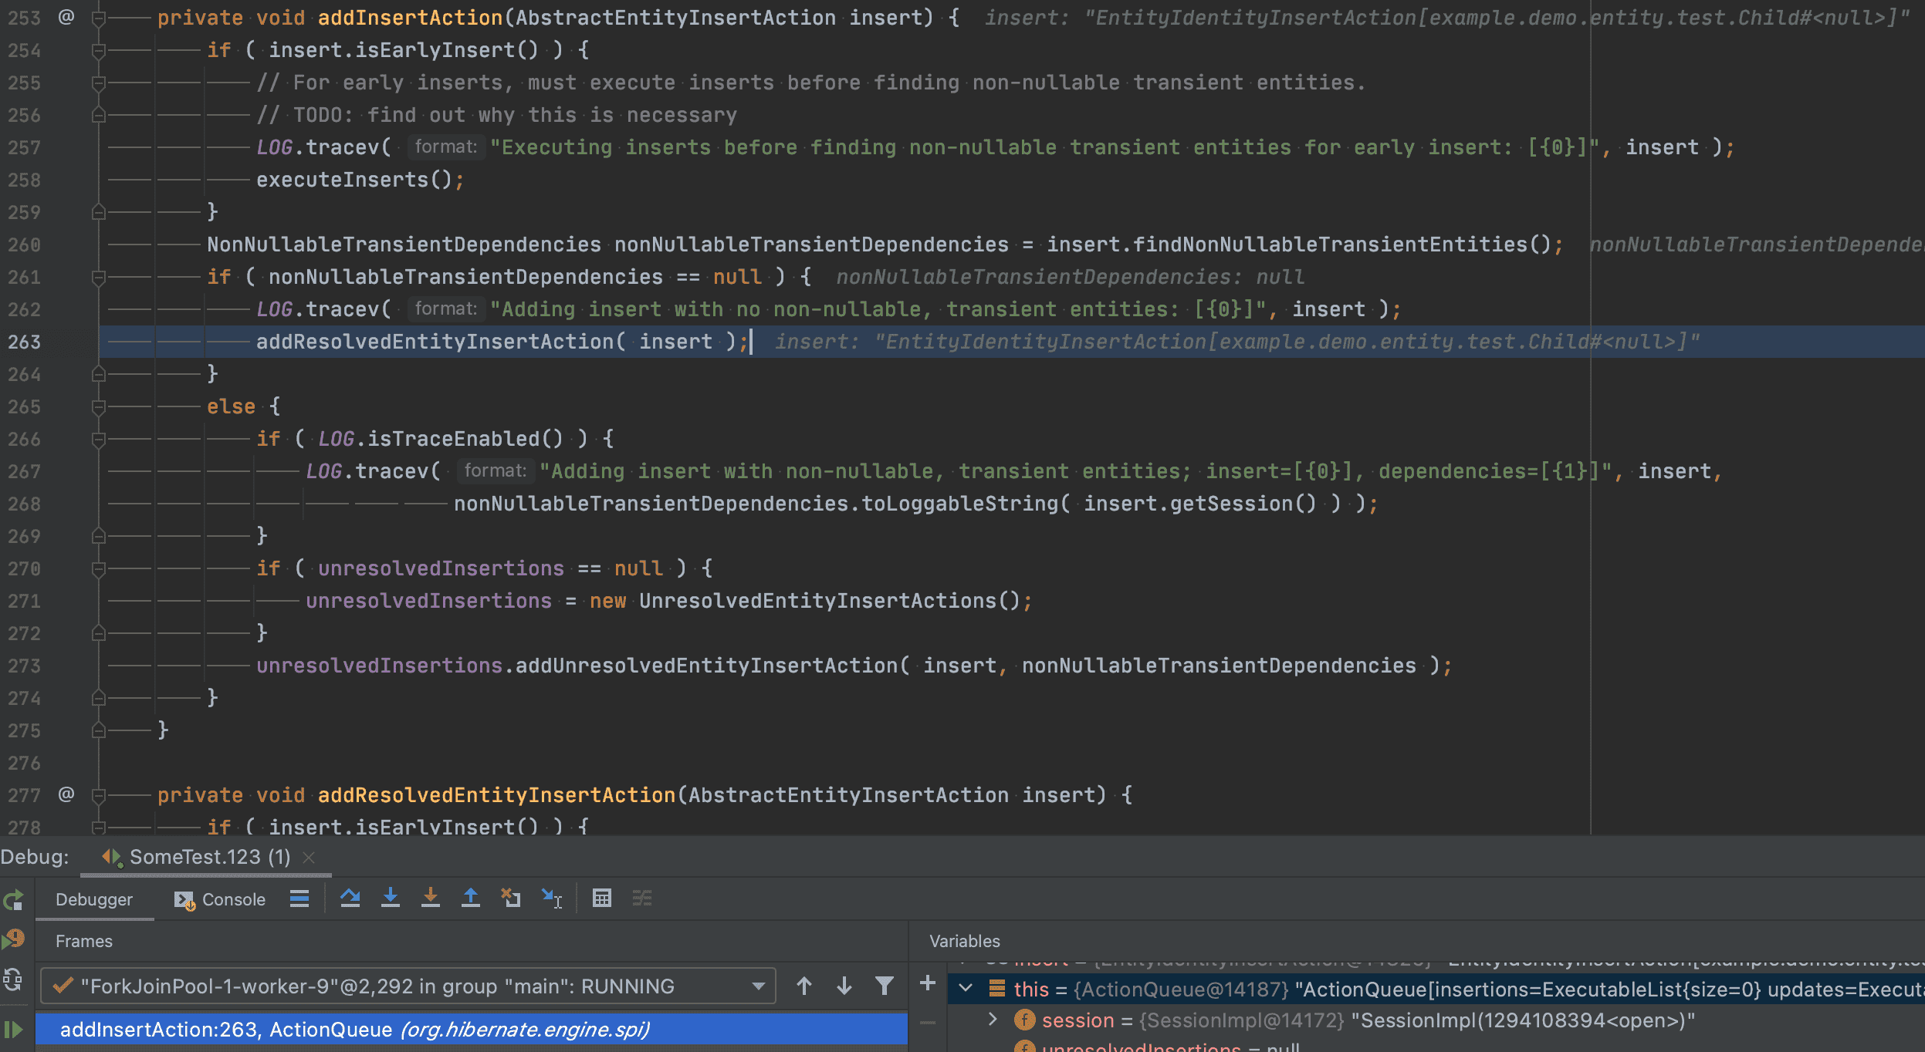Screen dimensions: 1925x1052
Task: Click the UnresolvedEntityInsertActions constructor on line 271
Action: (817, 601)
